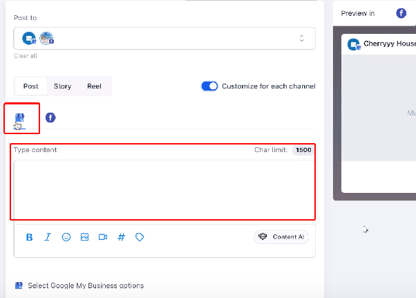Select the Story type tab
Image resolution: width=416 pixels, height=298 pixels.
62,86
